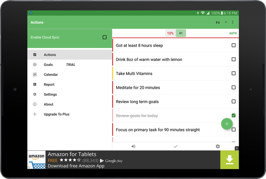Tap the cell signal status icon
266x179 pixels.
(208, 13)
